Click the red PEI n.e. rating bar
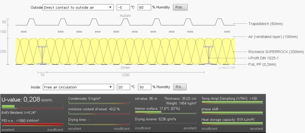Image resolution: width=305 pixels, height=133 pixels. tap(32, 124)
